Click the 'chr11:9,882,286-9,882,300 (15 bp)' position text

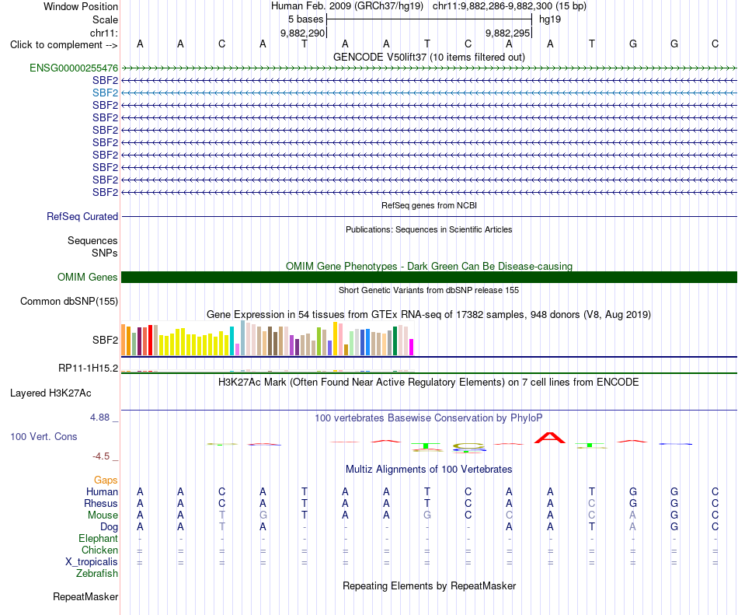510,6
